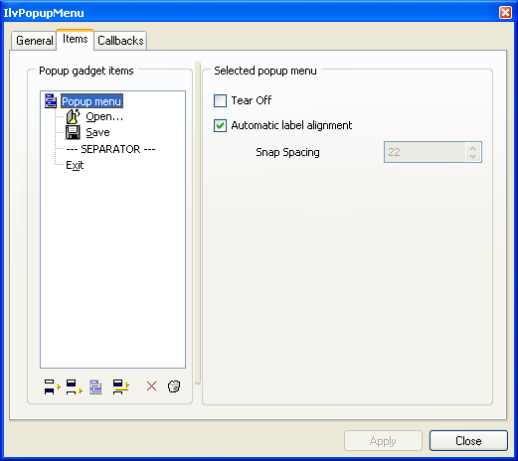Image resolution: width=518 pixels, height=461 pixels.
Task: Click the add item after selection icon
Action: pyautogui.click(x=74, y=386)
